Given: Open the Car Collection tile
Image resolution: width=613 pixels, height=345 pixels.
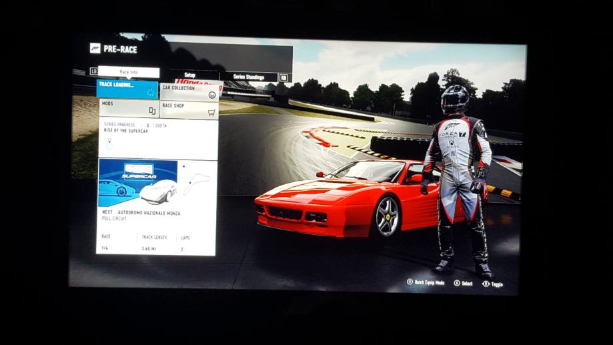Looking at the screenshot, I should point(189,93).
